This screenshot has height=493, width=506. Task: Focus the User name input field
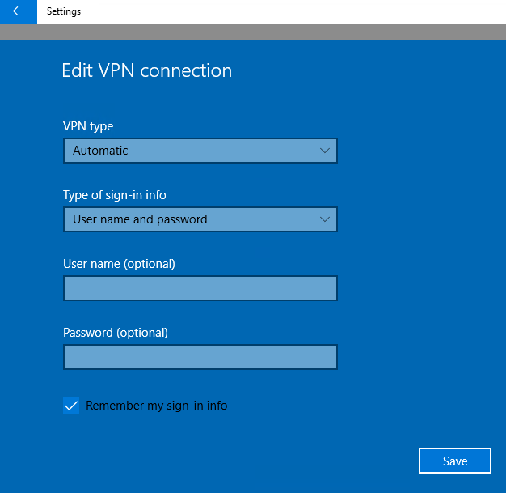[200, 288]
